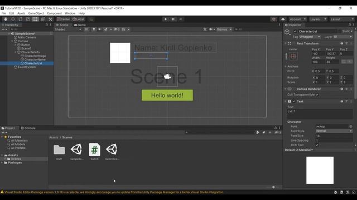Add object with Hierarchy plus button

pos(4,29)
